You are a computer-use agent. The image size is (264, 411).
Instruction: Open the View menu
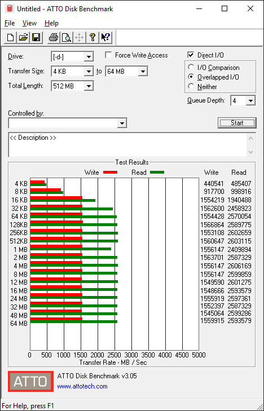pos(29,23)
